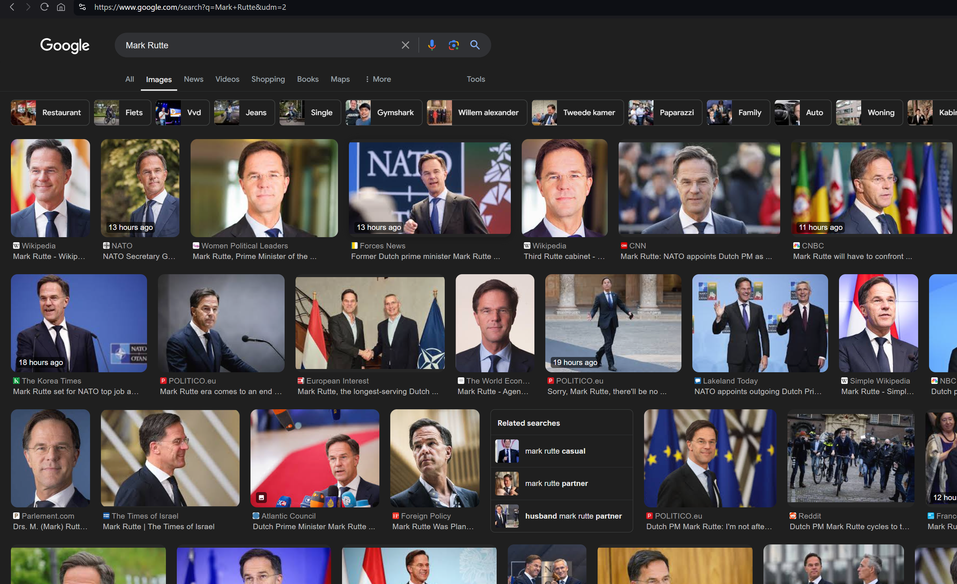Screen dimensions: 957x584
Task: Open the Tools options
Action: coord(476,79)
